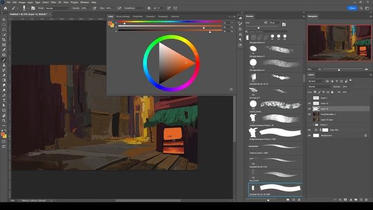Image resolution: width=373 pixels, height=210 pixels.
Task: Open Brushes panel flyout menu icon
Action: coord(304,16)
